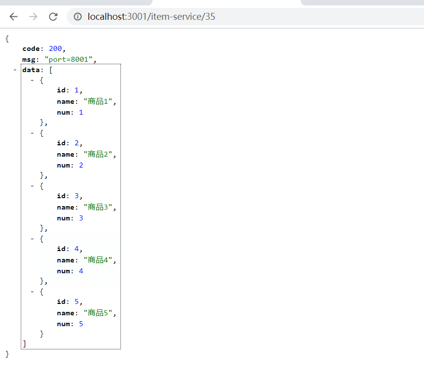
Task: Click the code value 200
Action: [55, 48]
